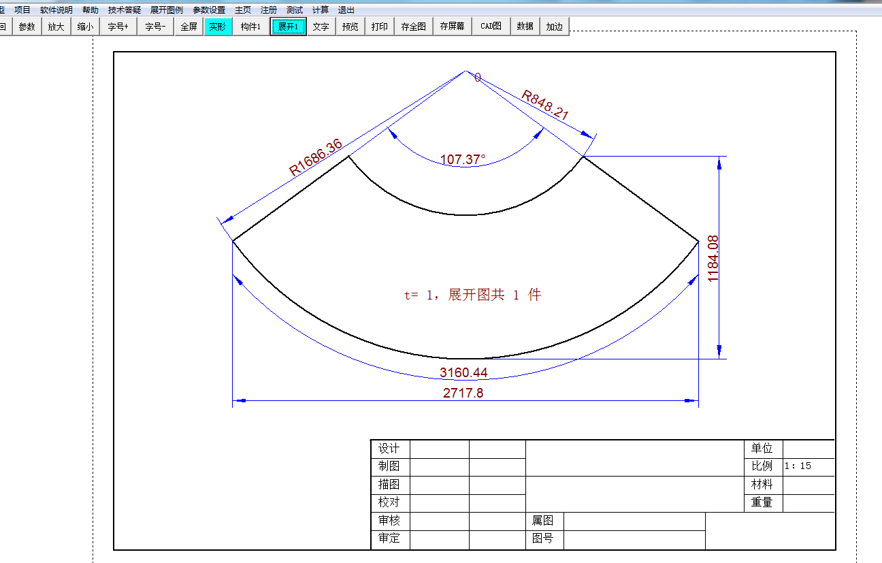Toggle the 实形 true-shape display

[x=218, y=26]
